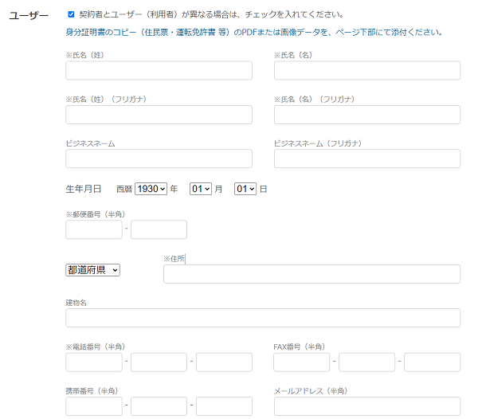Focus the 氏名(姓)(フリガナ) input field

tap(159, 115)
